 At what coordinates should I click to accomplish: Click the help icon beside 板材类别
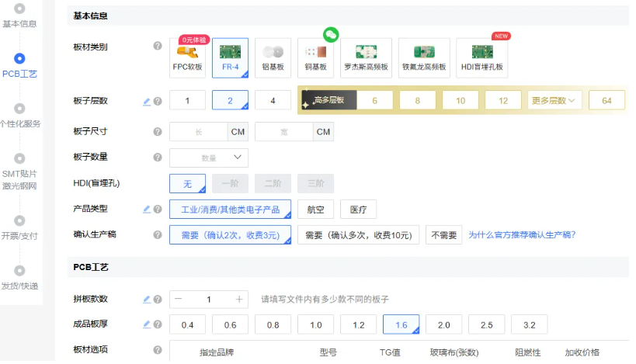(158, 47)
